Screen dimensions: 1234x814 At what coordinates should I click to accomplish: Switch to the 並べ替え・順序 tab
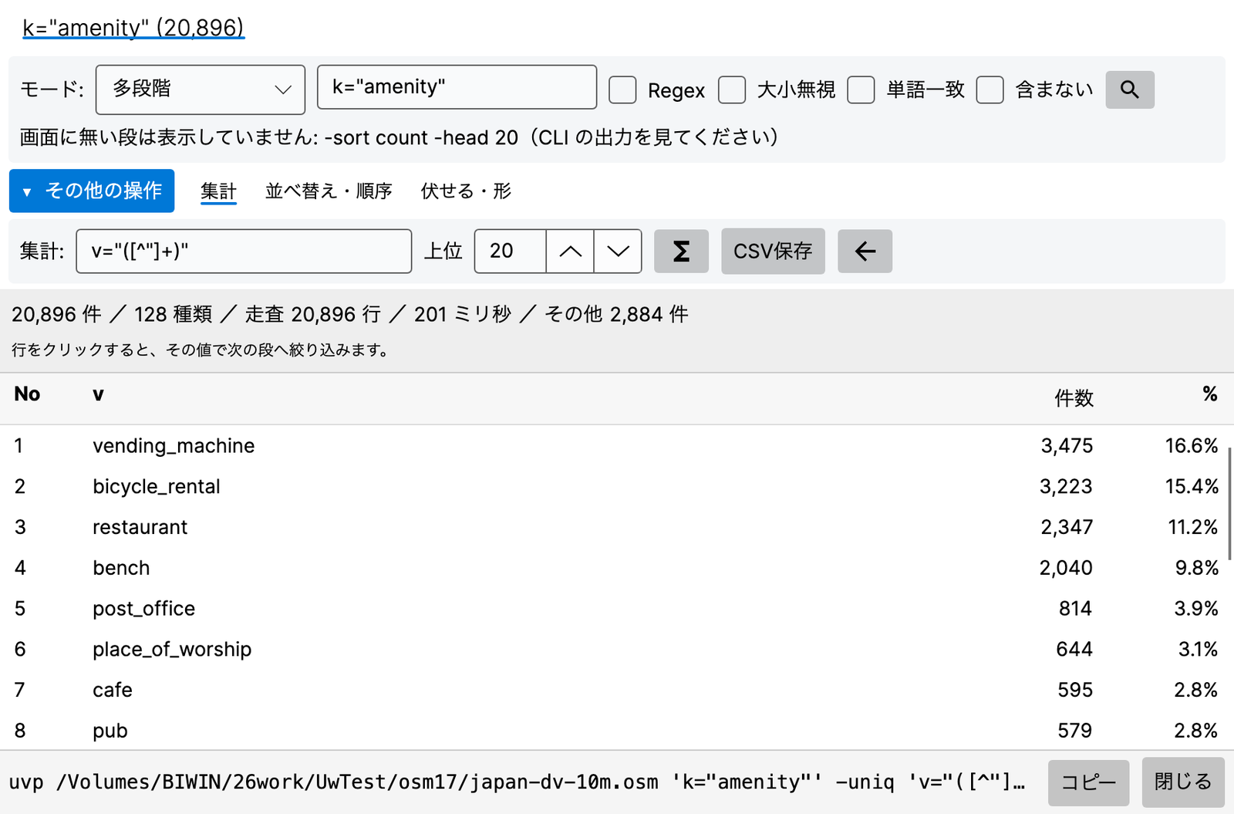tap(329, 191)
